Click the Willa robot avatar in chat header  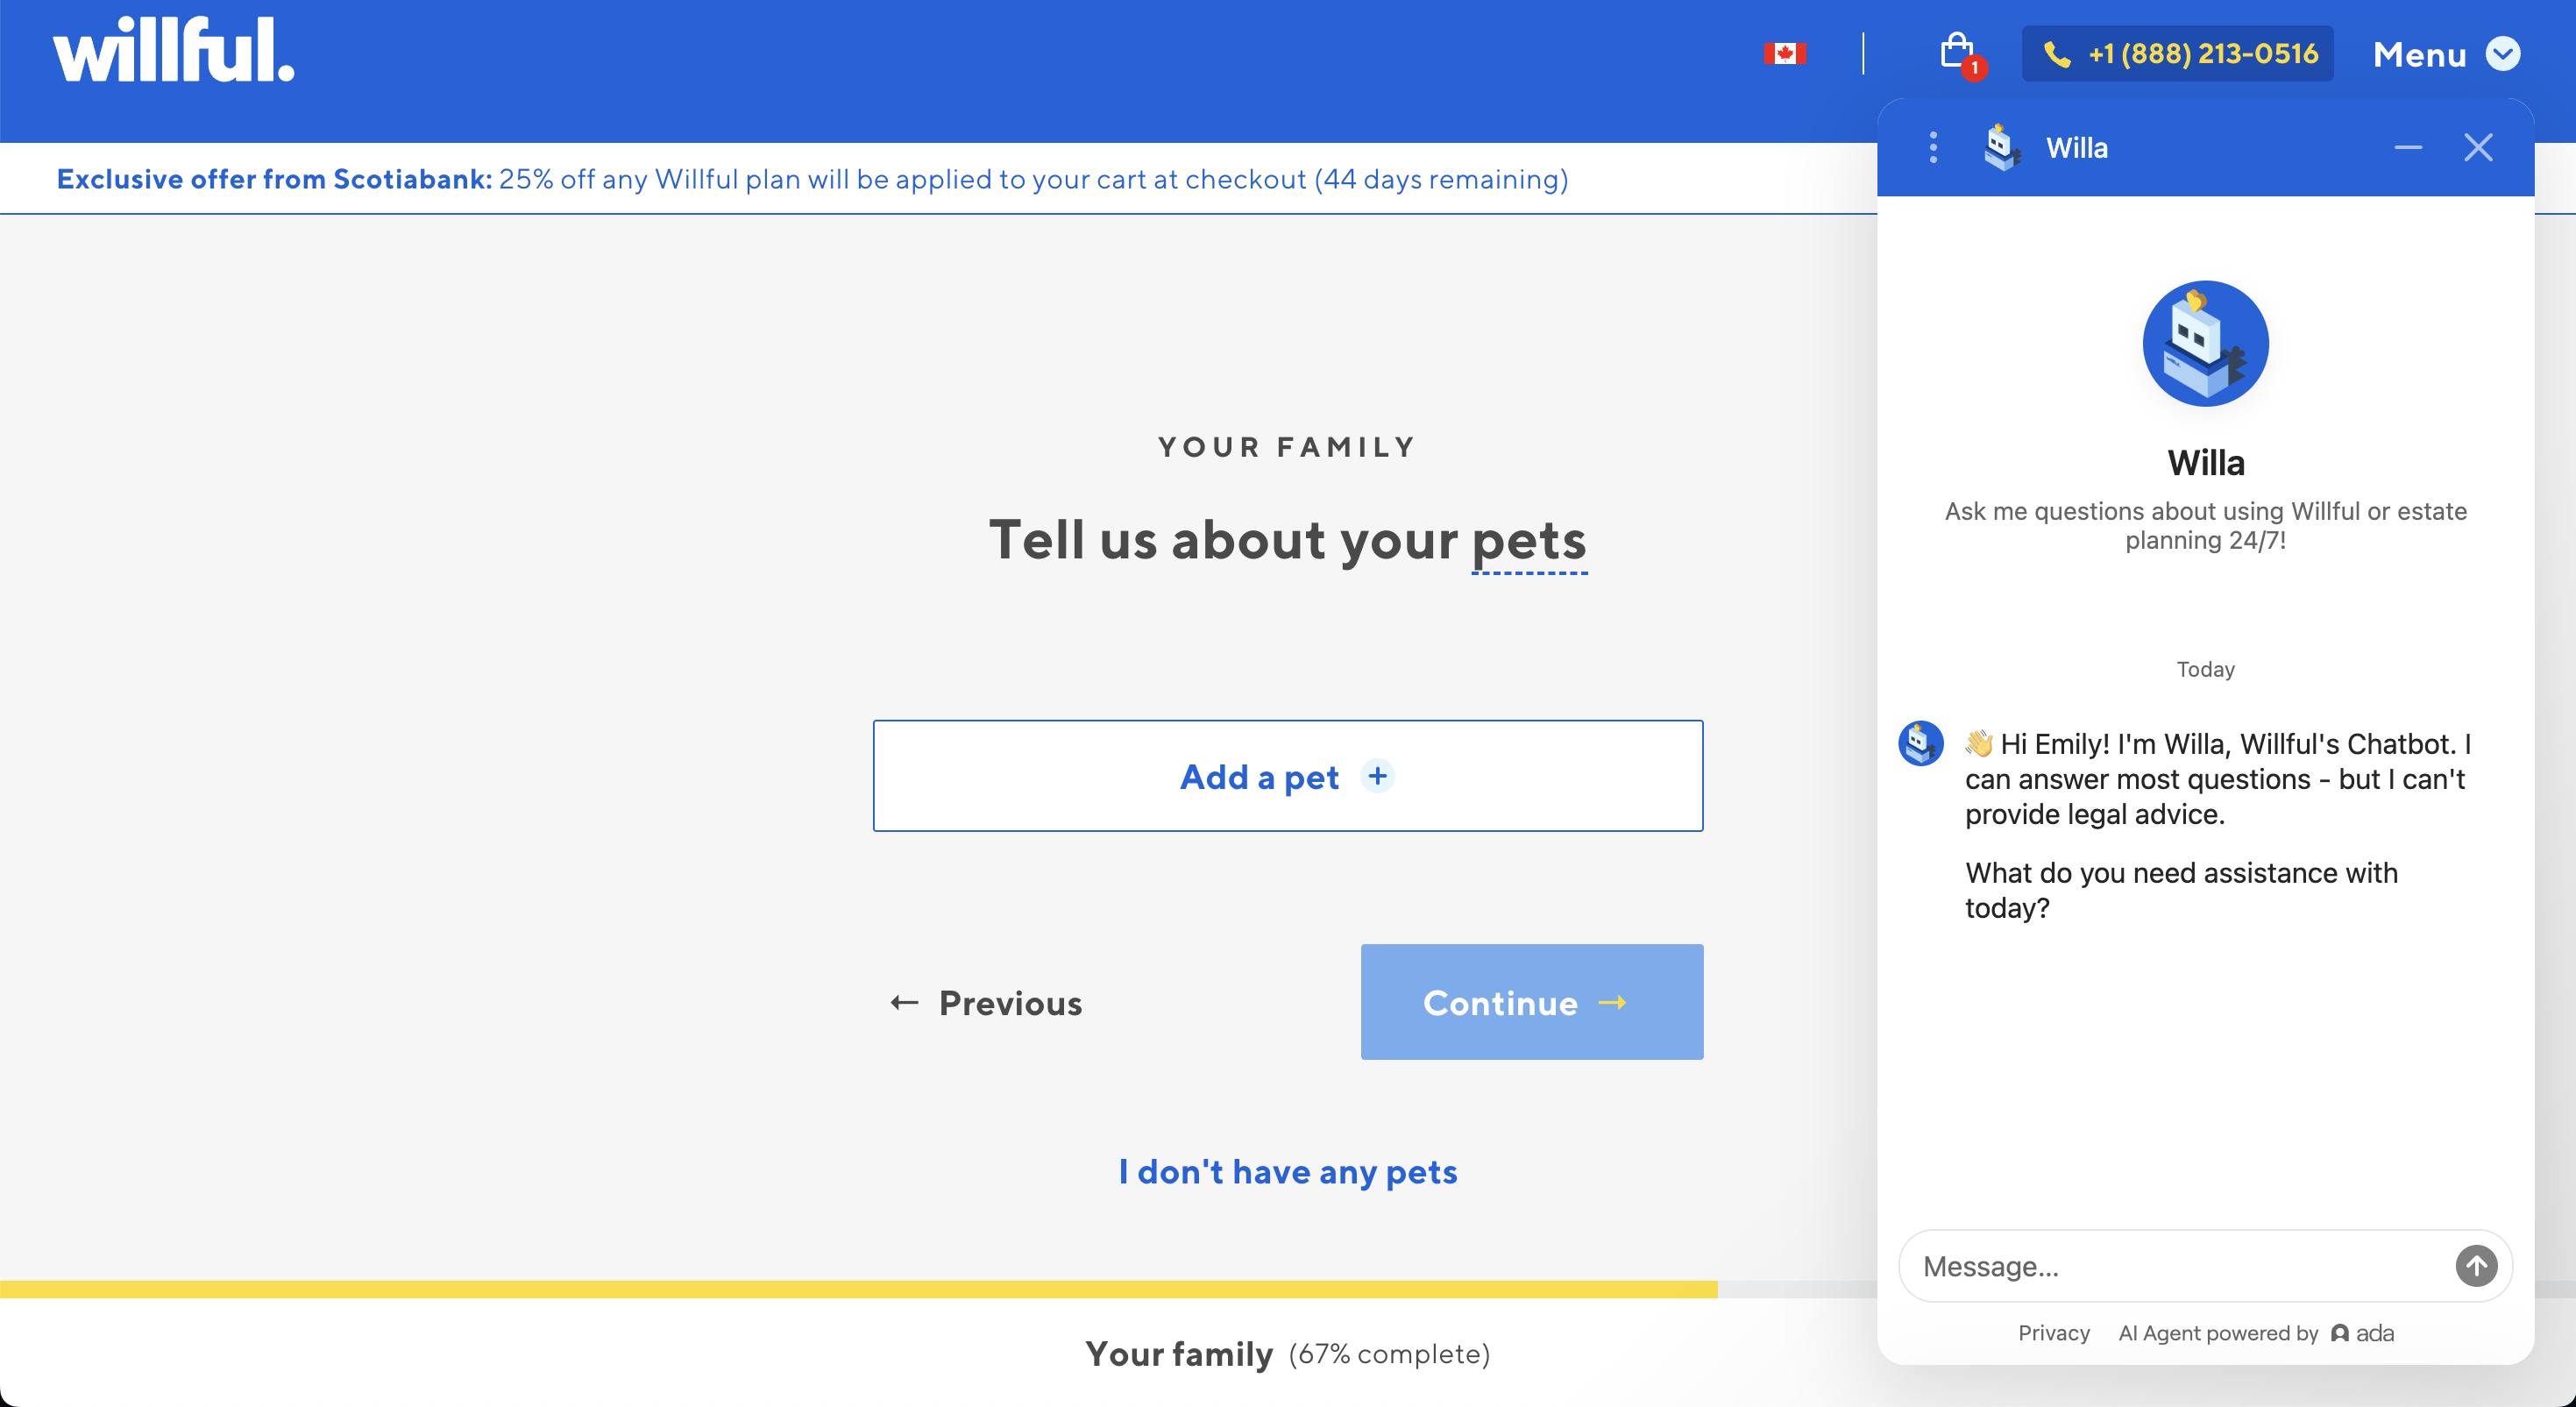click(x=2001, y=148)
